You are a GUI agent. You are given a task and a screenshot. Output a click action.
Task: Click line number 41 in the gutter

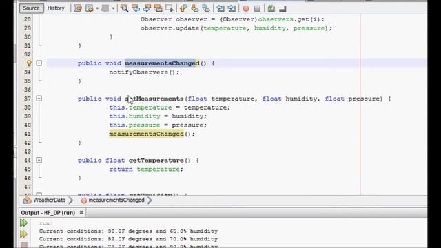pos(28,134)
